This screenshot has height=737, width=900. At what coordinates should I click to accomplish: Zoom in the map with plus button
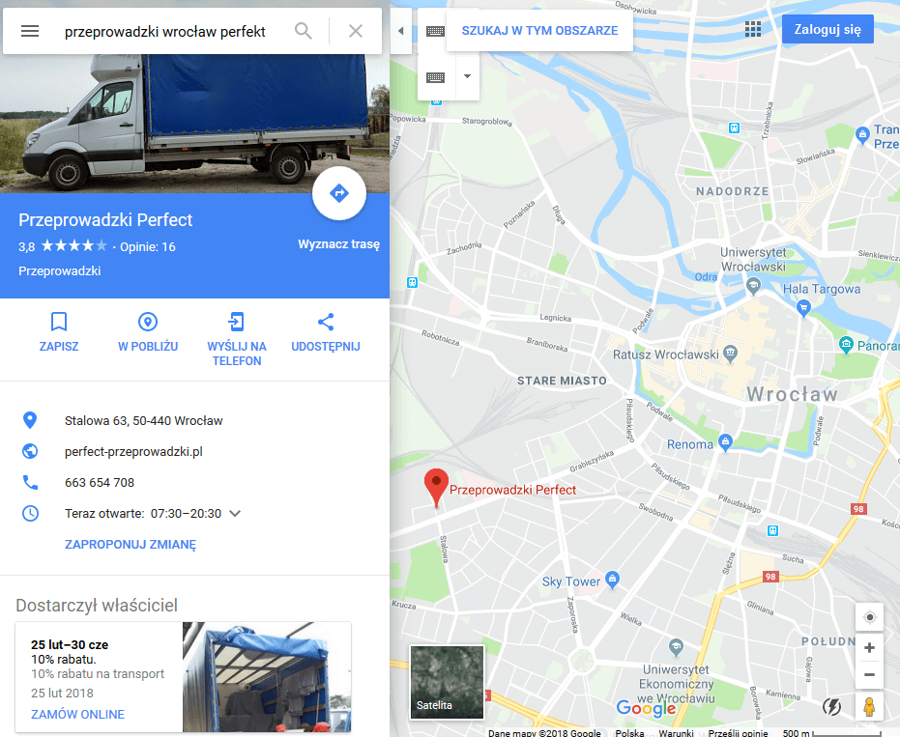[x=869, y=647]
